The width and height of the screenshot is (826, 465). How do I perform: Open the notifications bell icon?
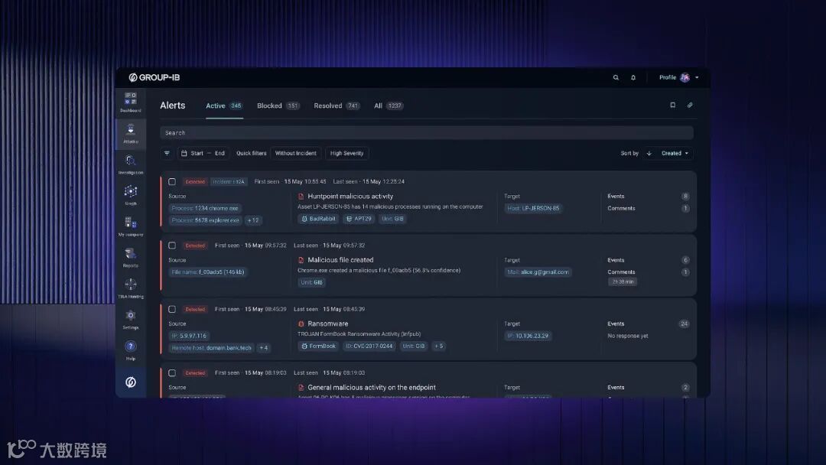pos(633,77)
